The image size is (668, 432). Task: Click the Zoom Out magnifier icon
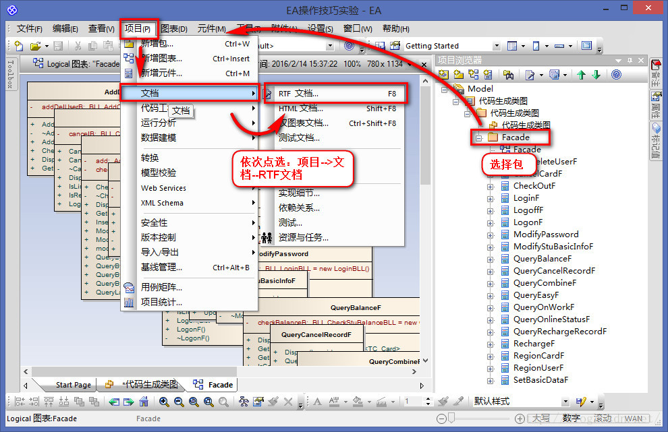(x=179, y=402)
